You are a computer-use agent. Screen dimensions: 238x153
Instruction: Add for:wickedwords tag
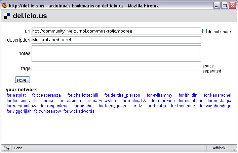tap(79, 111)
